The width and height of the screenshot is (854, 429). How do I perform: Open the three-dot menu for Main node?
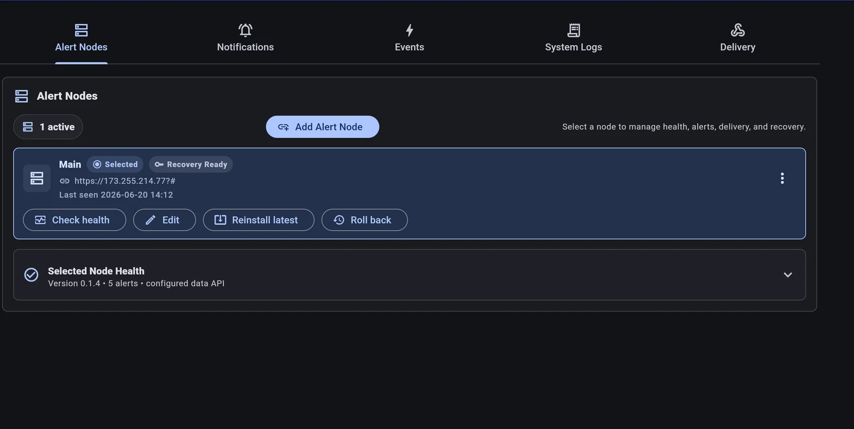click(x=782, y=178)
